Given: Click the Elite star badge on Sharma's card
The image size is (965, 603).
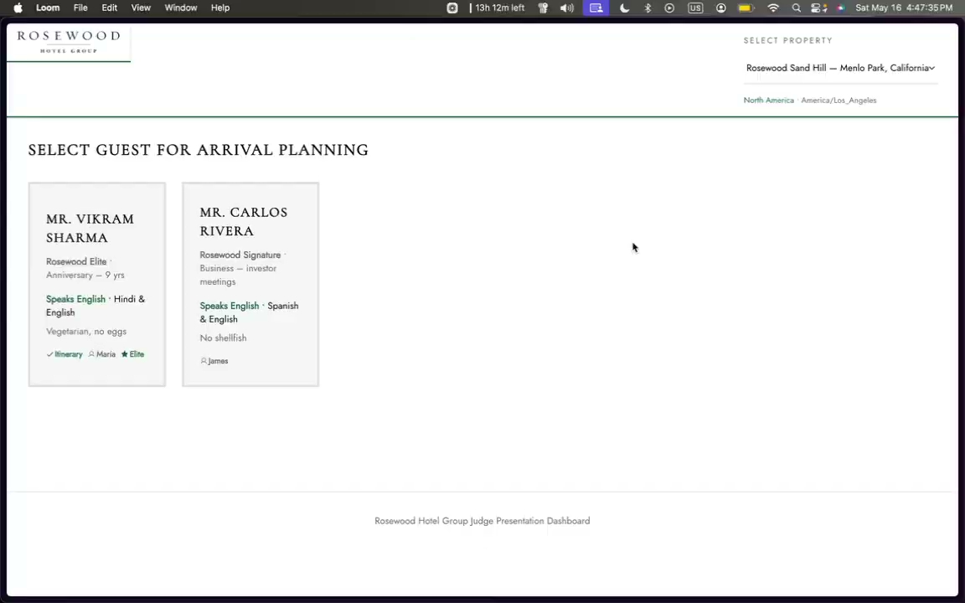Looking at the screenshot, I should pos(133,354).
